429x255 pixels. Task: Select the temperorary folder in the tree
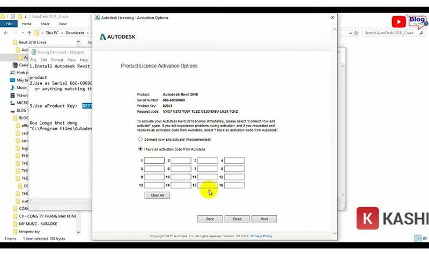click(29, 231)
